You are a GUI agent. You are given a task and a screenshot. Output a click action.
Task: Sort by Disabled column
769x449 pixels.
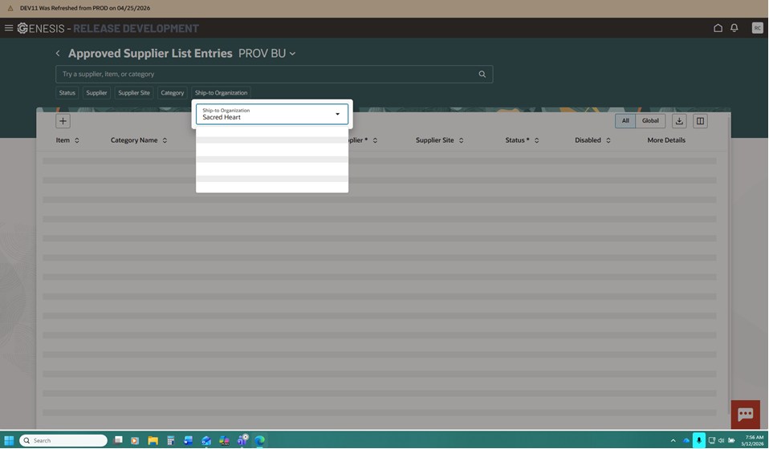tap(608, 140)
